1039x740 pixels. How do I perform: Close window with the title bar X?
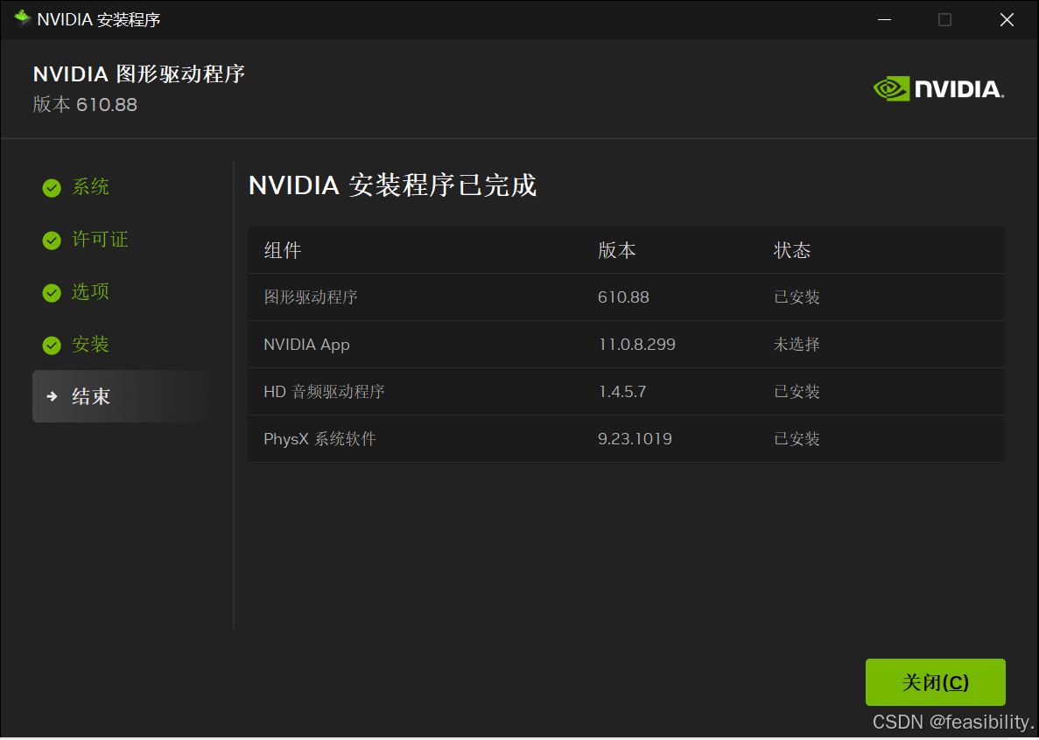1007,20
